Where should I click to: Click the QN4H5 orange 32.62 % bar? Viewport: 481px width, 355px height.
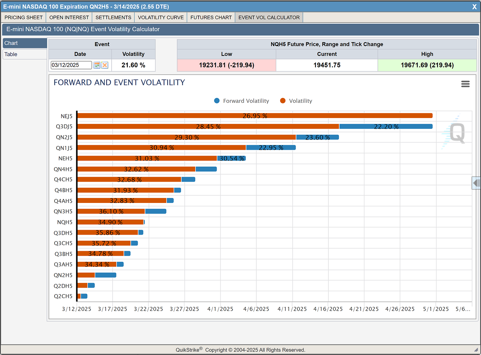(x=136, y=169)
